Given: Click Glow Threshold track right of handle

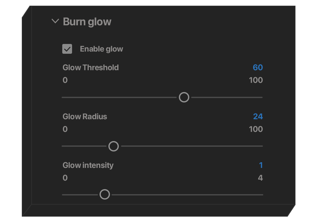Looking at the screenshot, I should pos(227,97).
